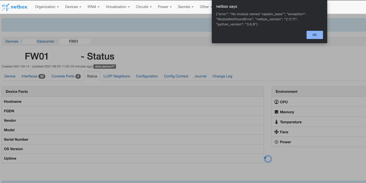366x183 pixels.
Task: Open the Config Context tab
Action: click(x=176, y=76)
